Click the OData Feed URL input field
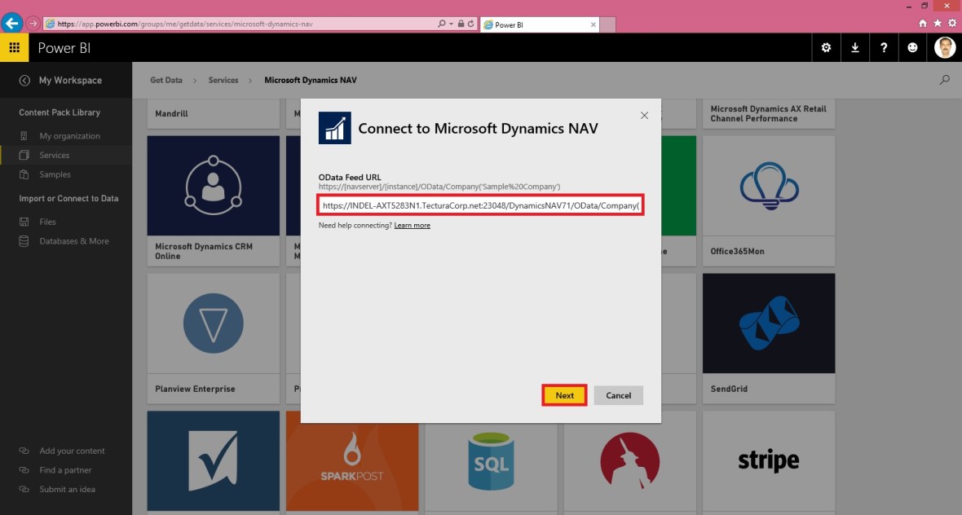 click(481, 205)
